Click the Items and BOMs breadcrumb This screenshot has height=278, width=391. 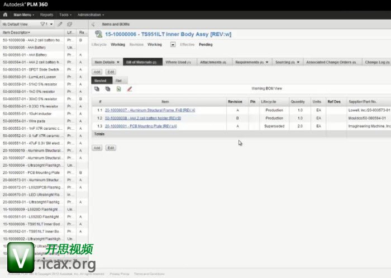(x=116, y=24)
